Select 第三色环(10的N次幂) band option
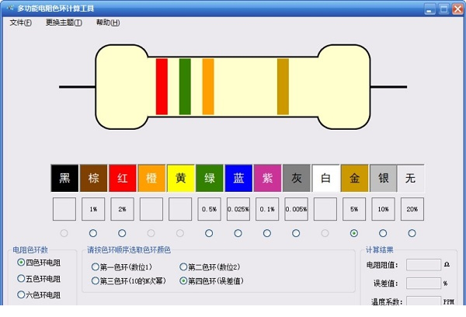 tap(129, 280)
